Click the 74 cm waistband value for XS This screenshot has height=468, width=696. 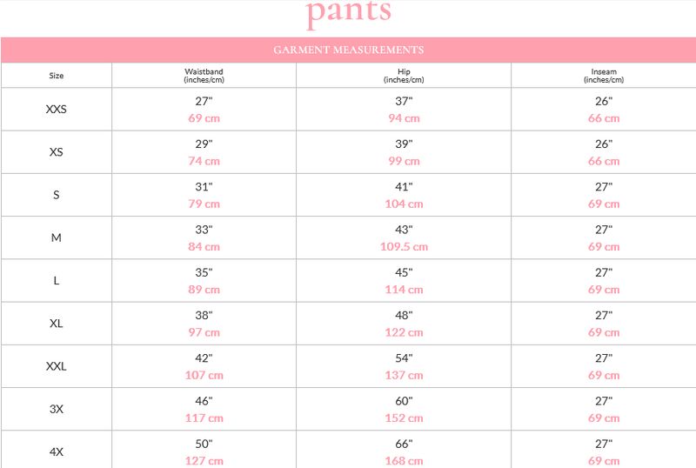point(204,161)
